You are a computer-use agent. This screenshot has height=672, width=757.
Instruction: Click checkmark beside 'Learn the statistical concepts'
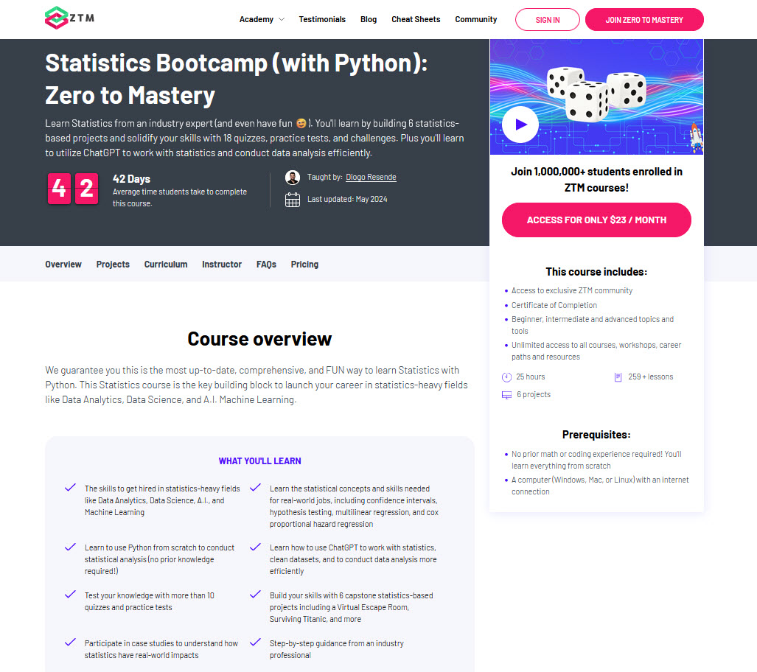[x=255, y=488]
